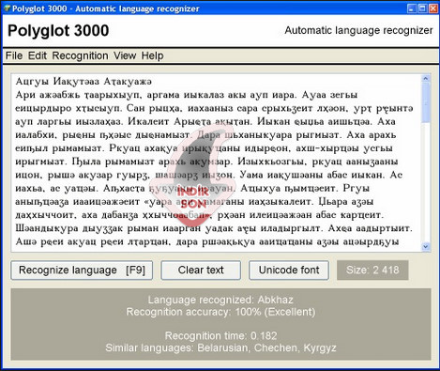This screenshot has height=371, width=440.
Task: Click the 'Recognition time: 0.182' text
Action: [x=220, y=336]
